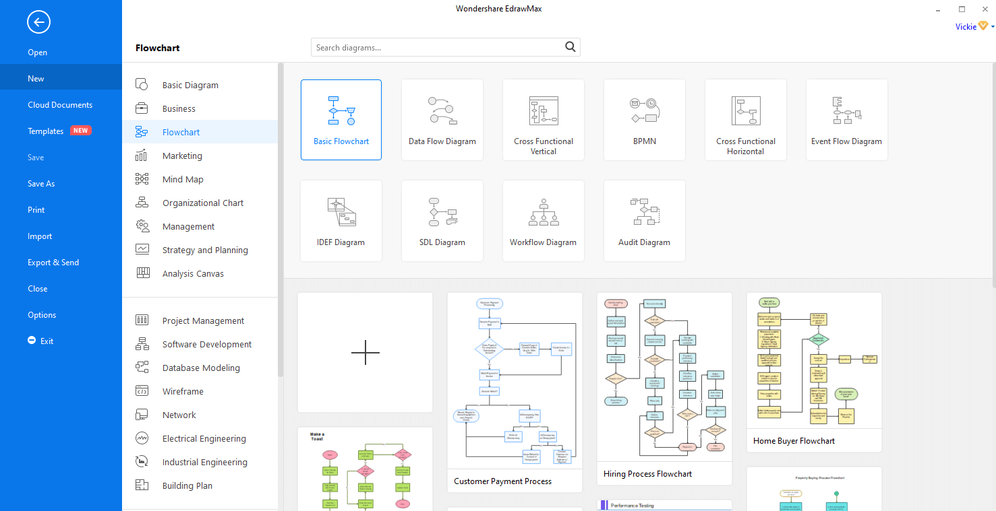996x511 pixels.
Task: Click the Flowchart category icon
Action: click(142, 132)
